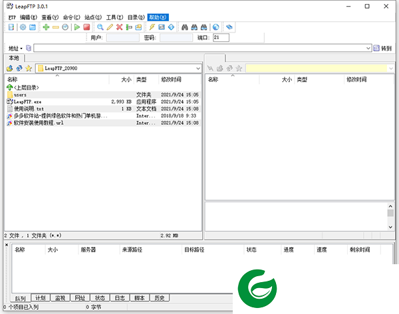The image size is (399, 314).
Task: Sort local files by 大小 column header
Action: point(122,80)
